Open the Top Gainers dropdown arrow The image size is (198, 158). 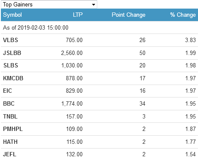[93, 5]
